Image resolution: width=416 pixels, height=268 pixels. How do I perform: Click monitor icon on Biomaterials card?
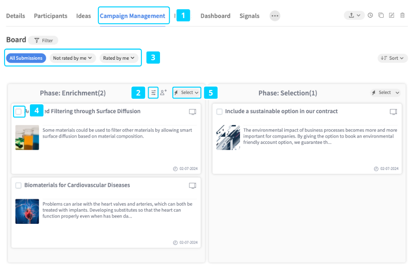tap(192, 186)
